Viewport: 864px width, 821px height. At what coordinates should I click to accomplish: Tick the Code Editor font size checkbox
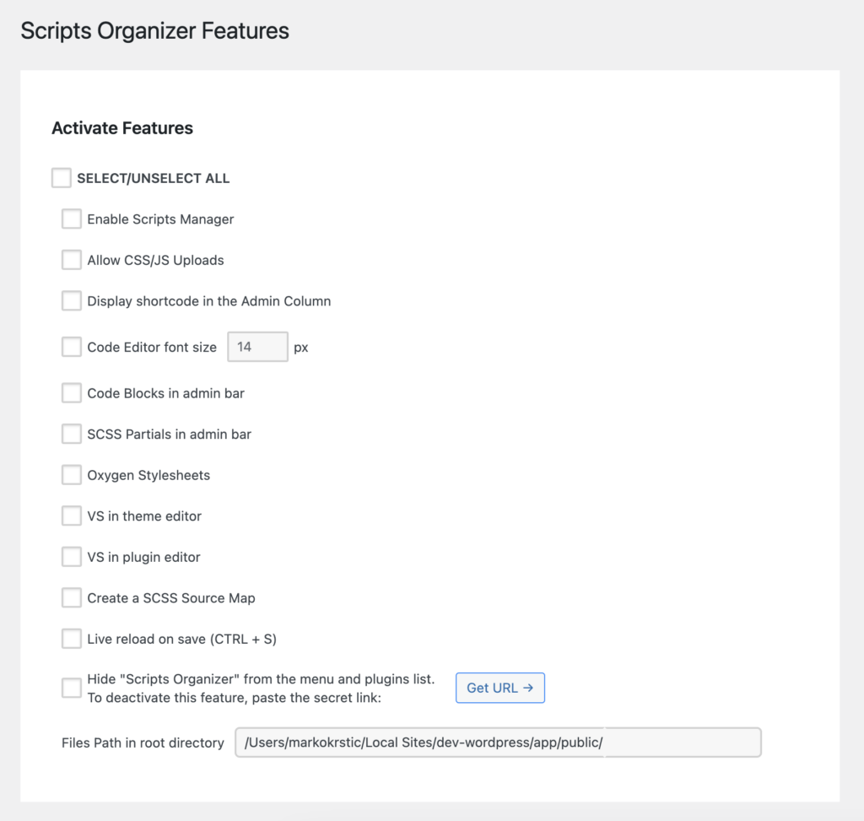72,347
